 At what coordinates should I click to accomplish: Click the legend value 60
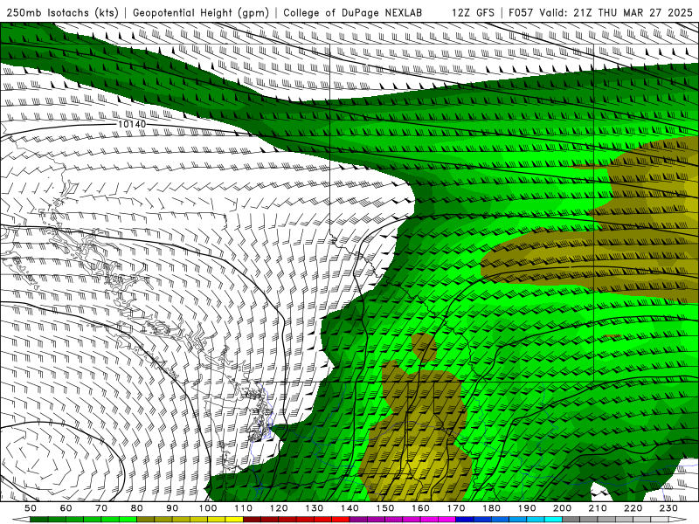(x=66, y=508)
